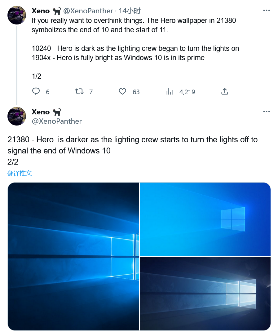
Task: Open the bright light-blue Windows wallpaper image
Action: pos(205,219)
